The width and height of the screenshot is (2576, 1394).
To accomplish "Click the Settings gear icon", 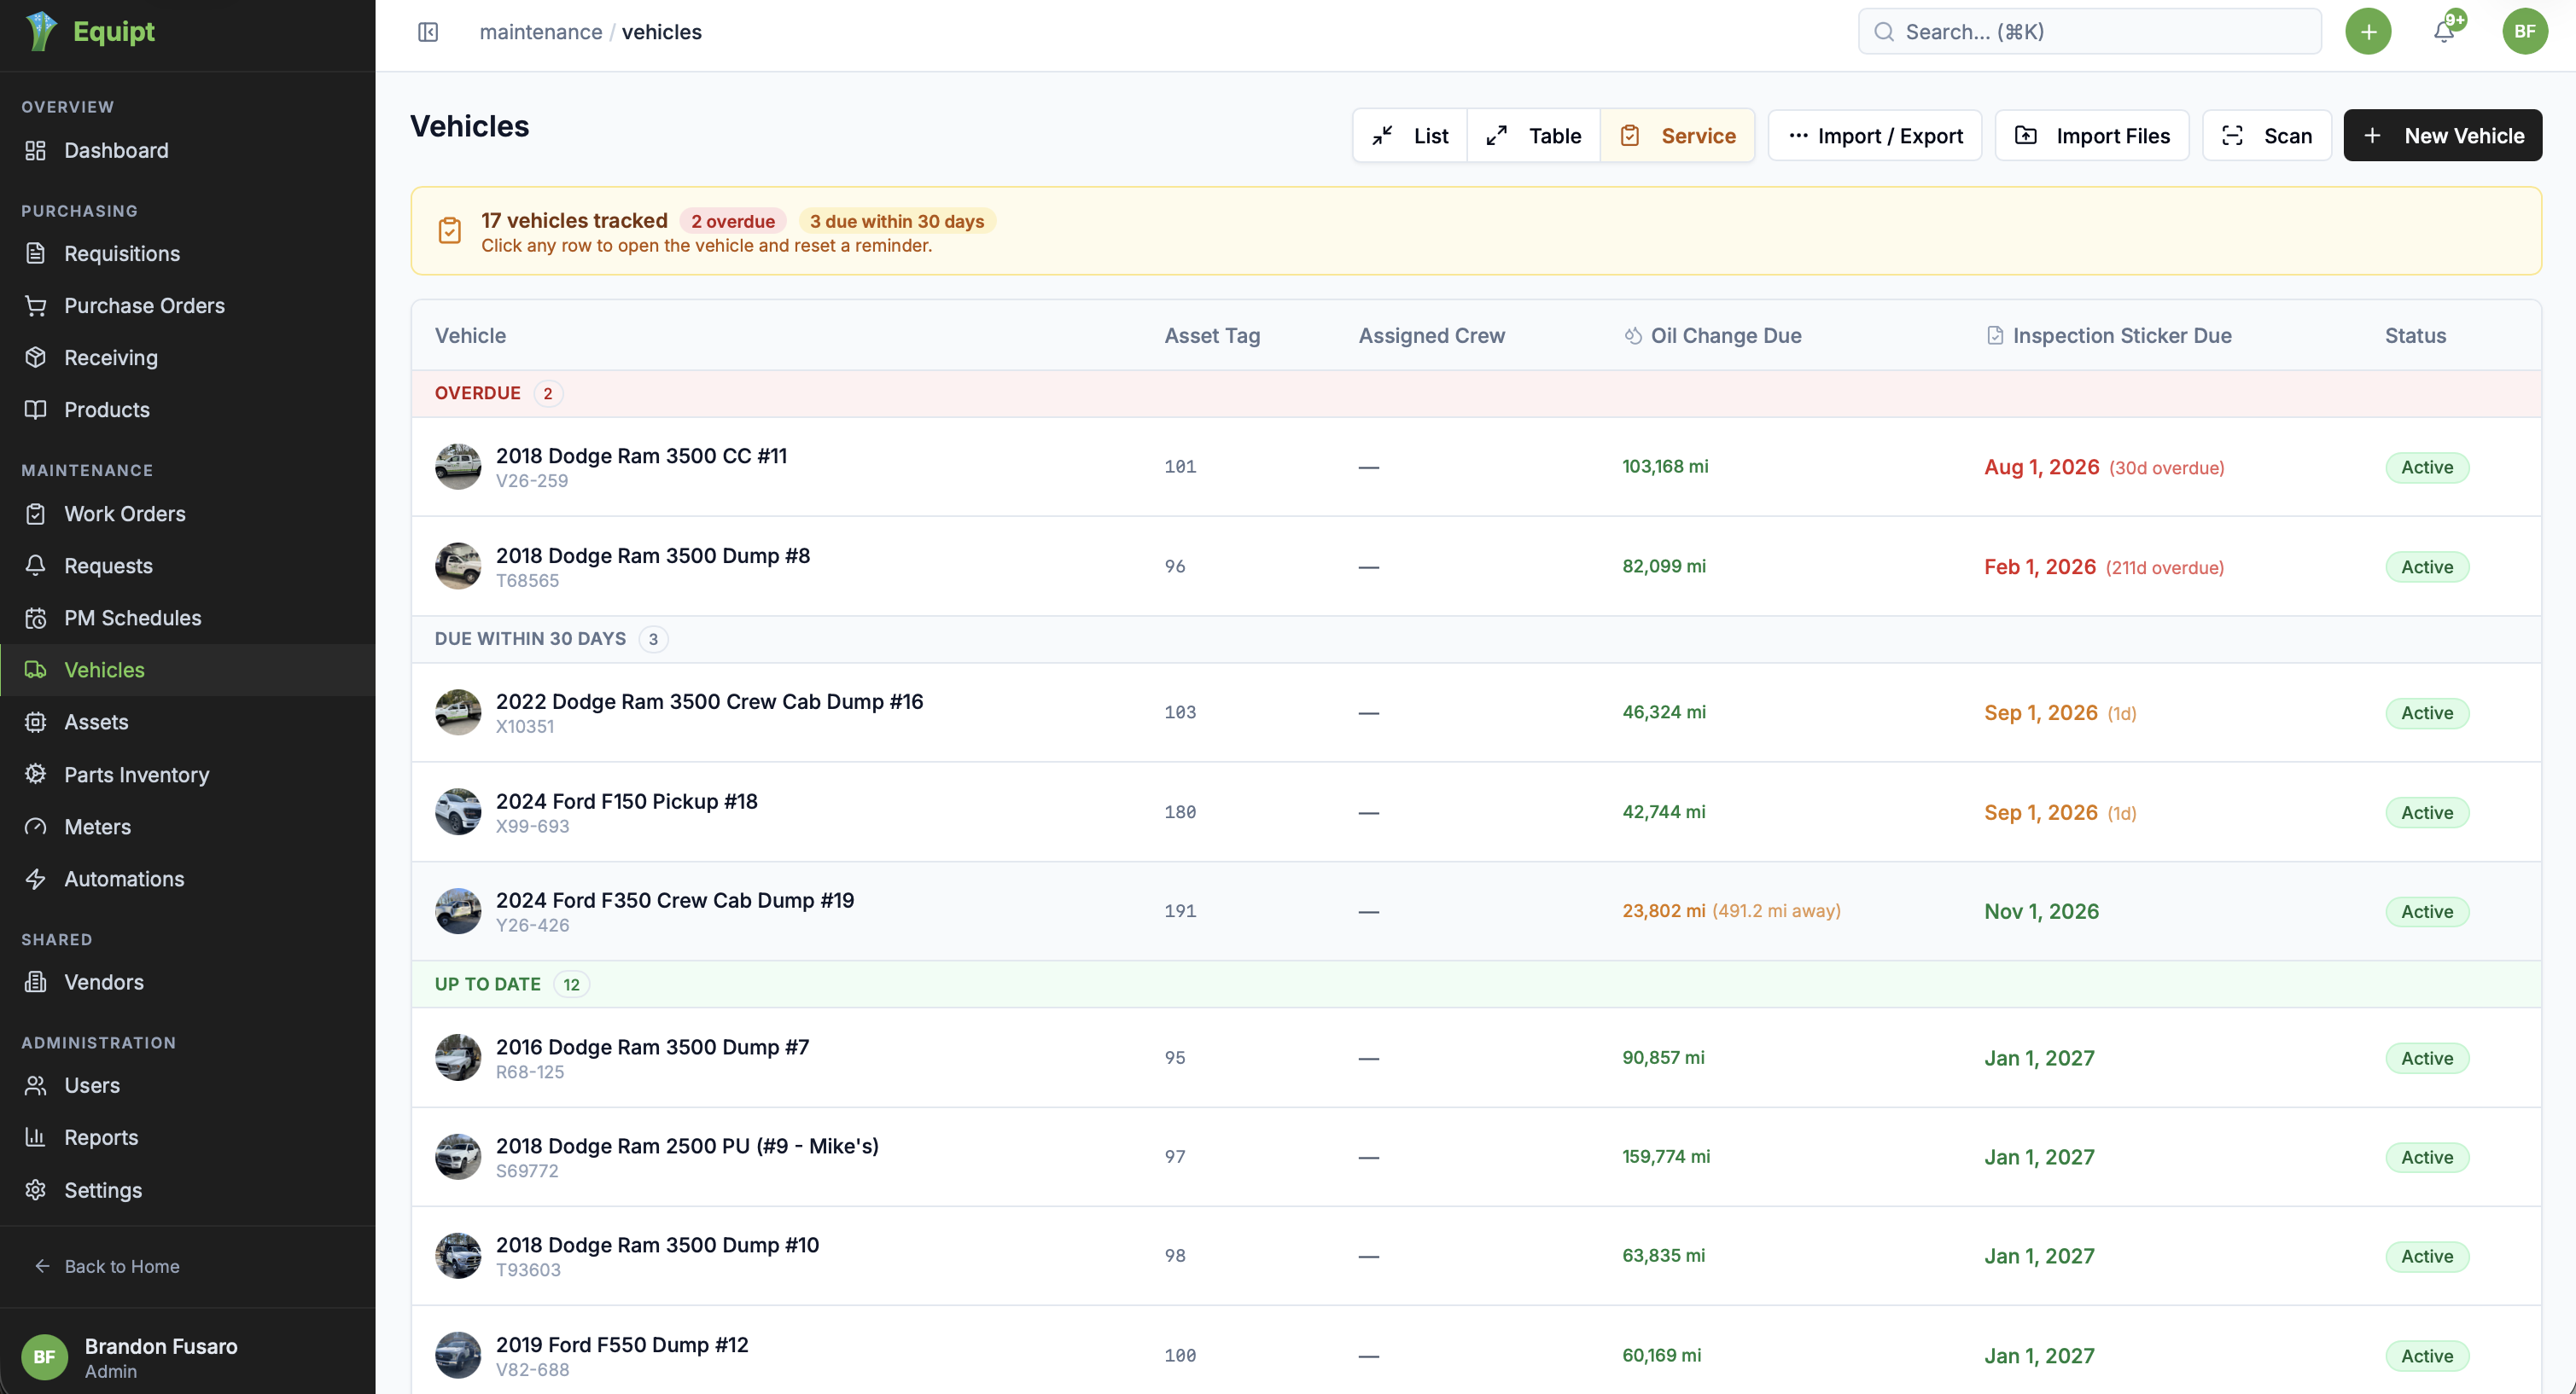I will point(36,1190).
